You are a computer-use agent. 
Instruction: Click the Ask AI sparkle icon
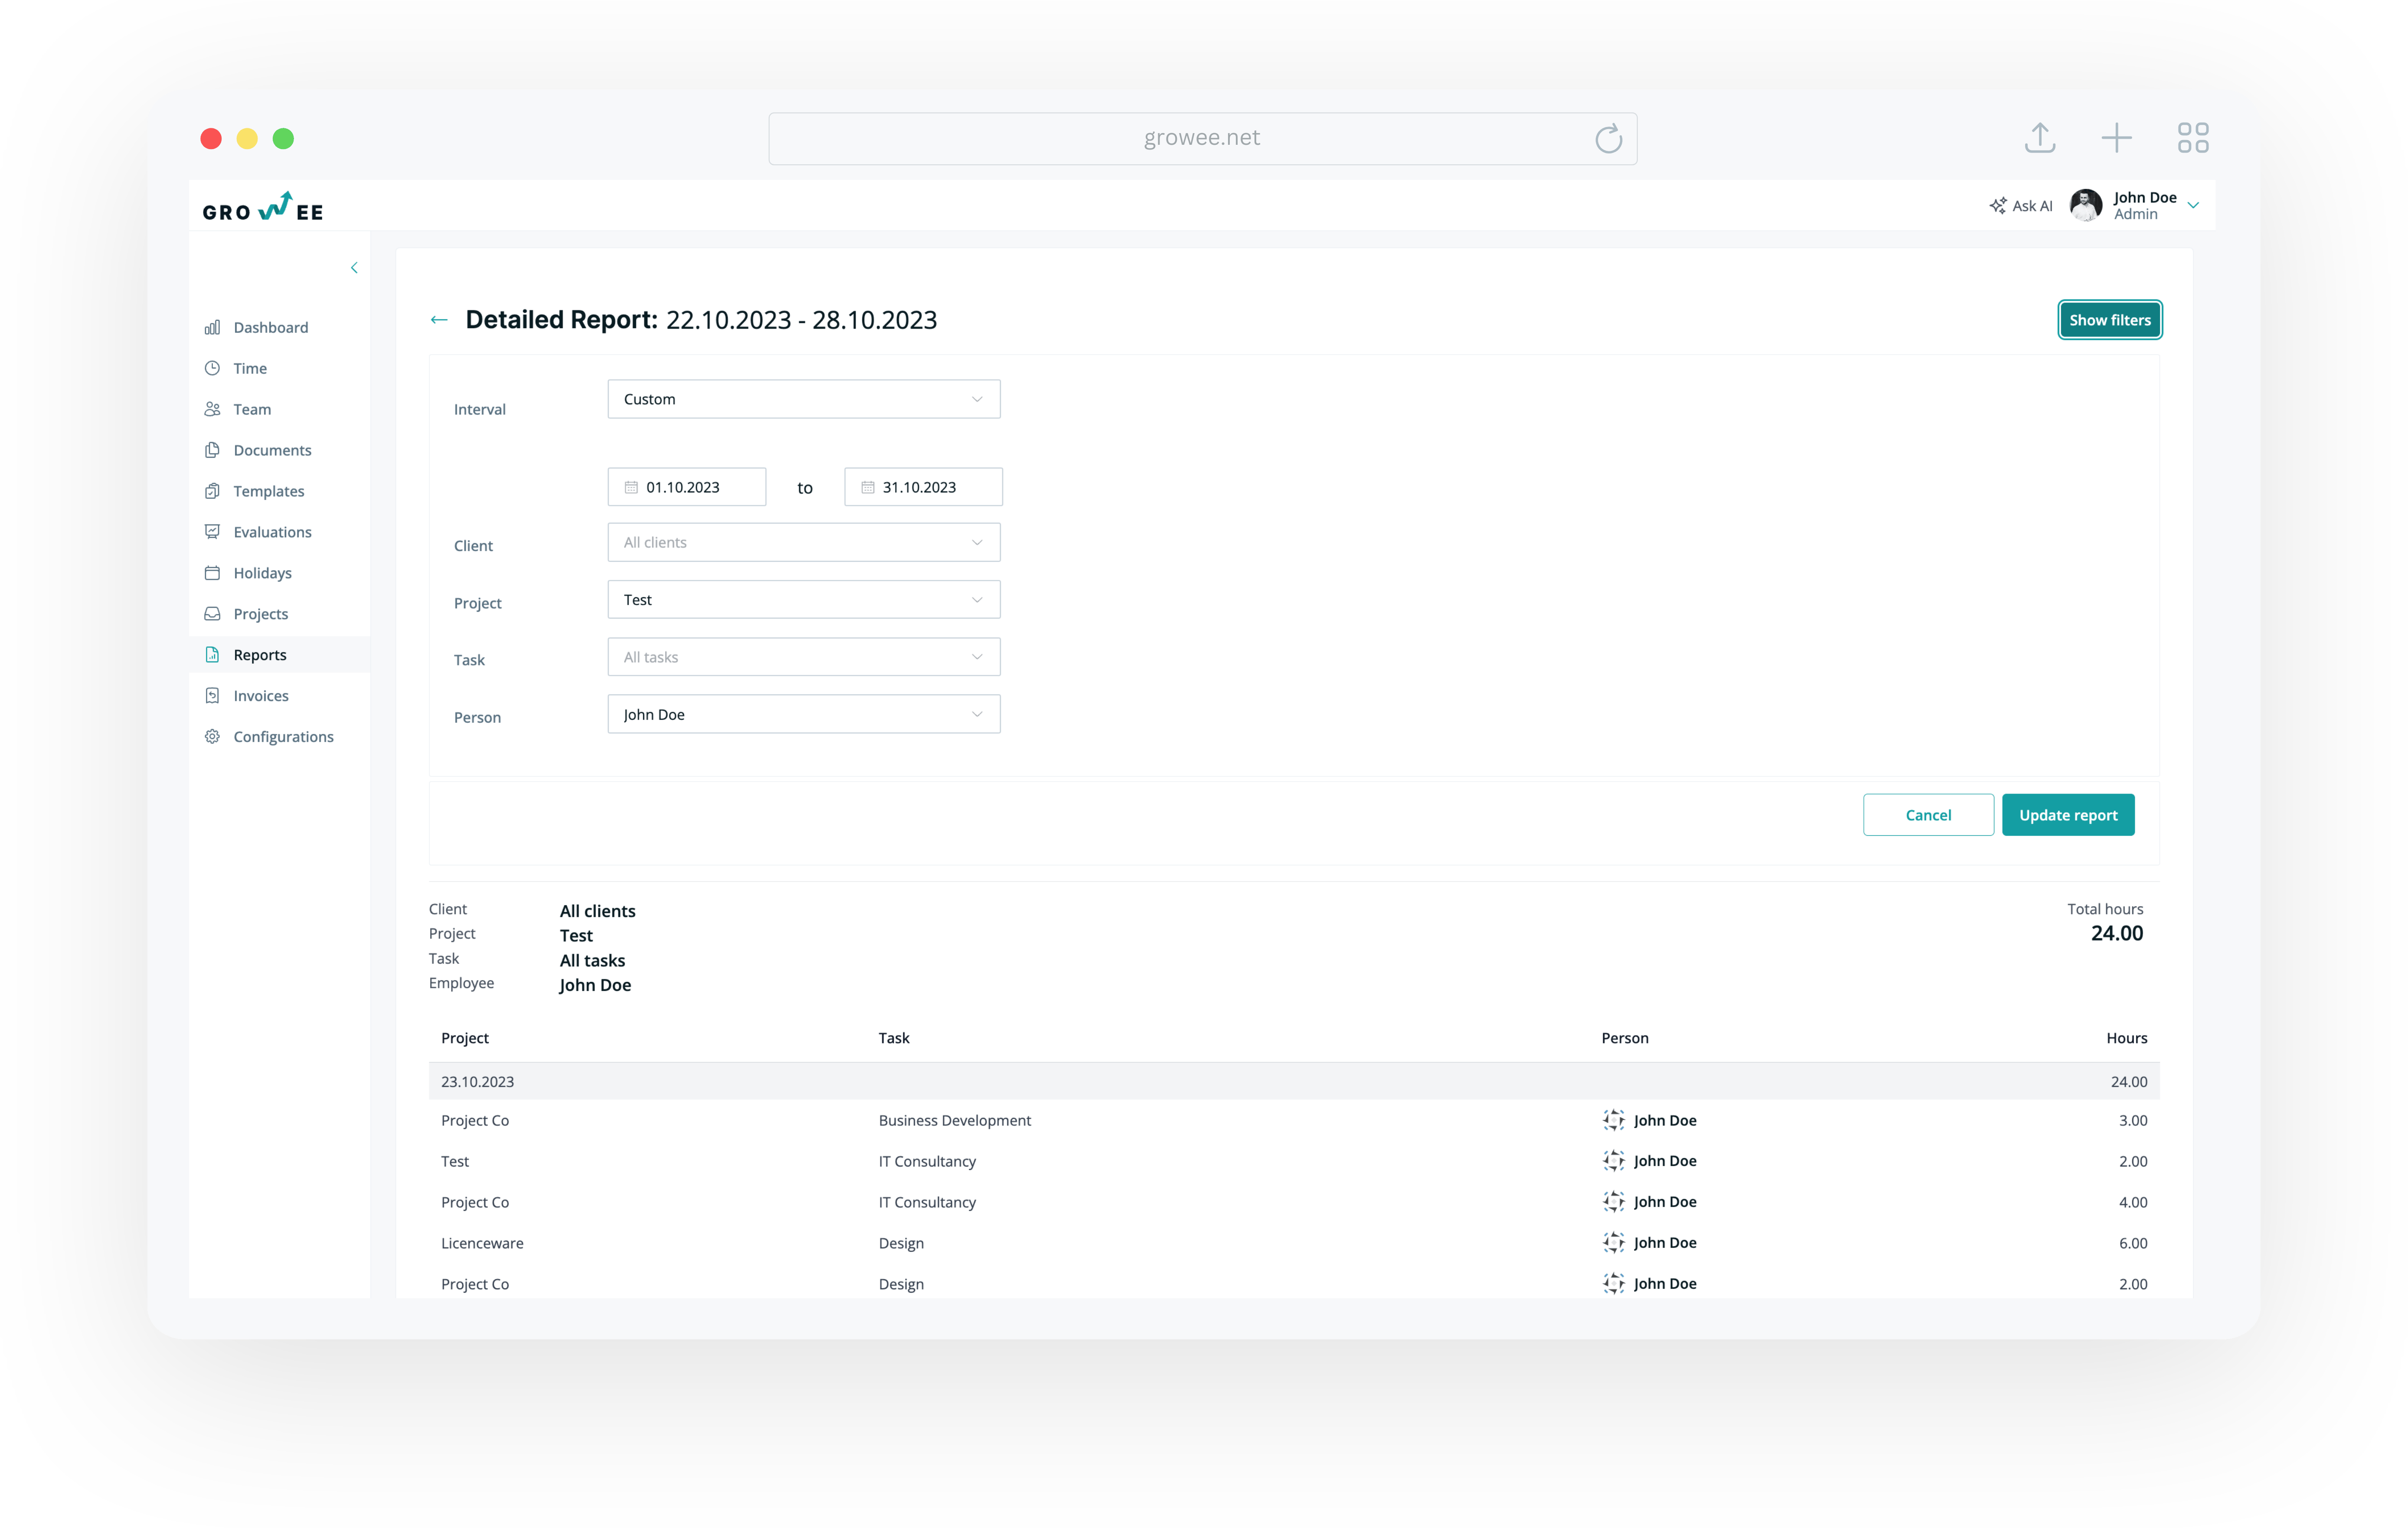pos(1998,206)
